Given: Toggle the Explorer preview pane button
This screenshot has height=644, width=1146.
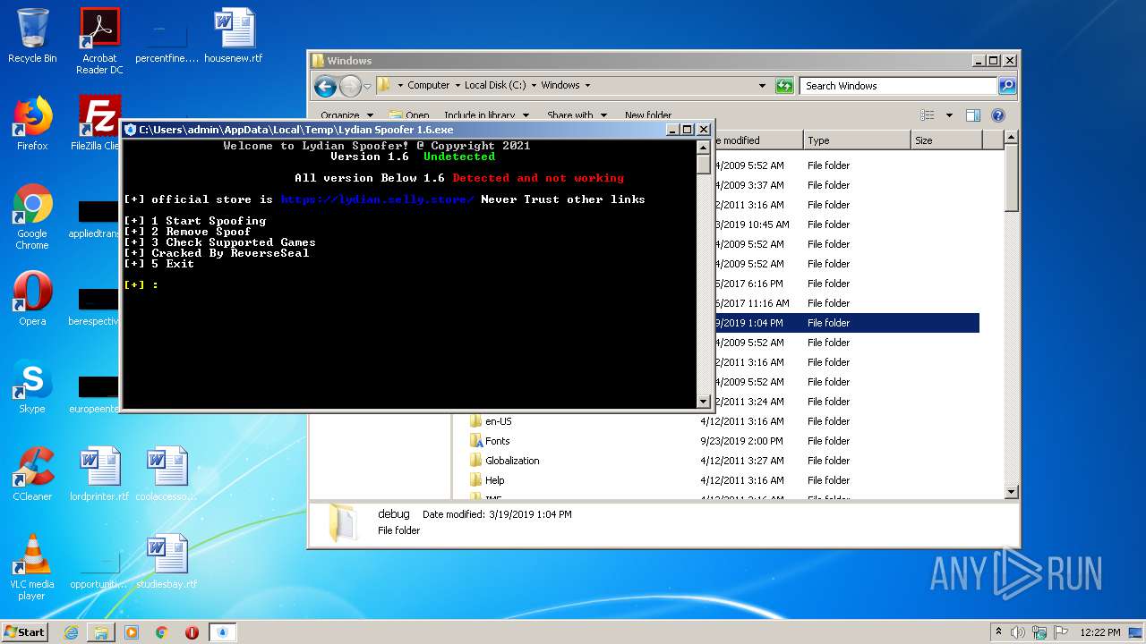Looking at the screenshot, I should pyautogui.click(x=973, y=115).
